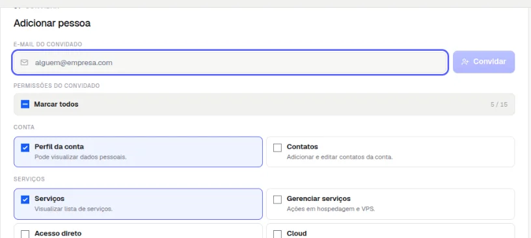Image resolution: width=531 pixels, height=238 pixels.
Task: Focus the guest e-mail input field
Action: [230, 62]
